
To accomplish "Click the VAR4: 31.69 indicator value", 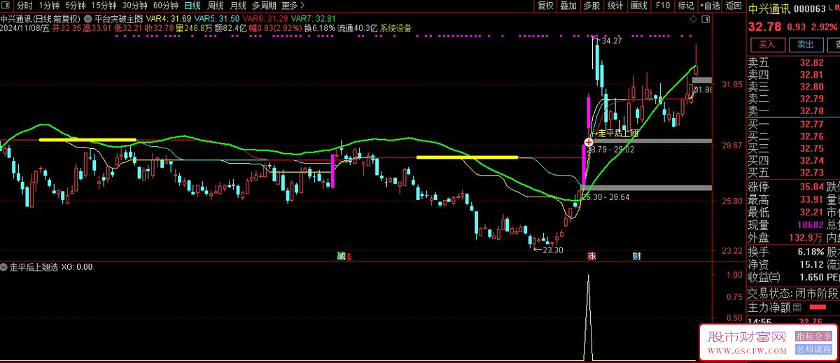I will (170, 18).
